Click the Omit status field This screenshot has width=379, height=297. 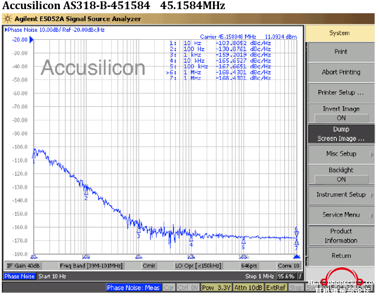(x=148, y=266)
